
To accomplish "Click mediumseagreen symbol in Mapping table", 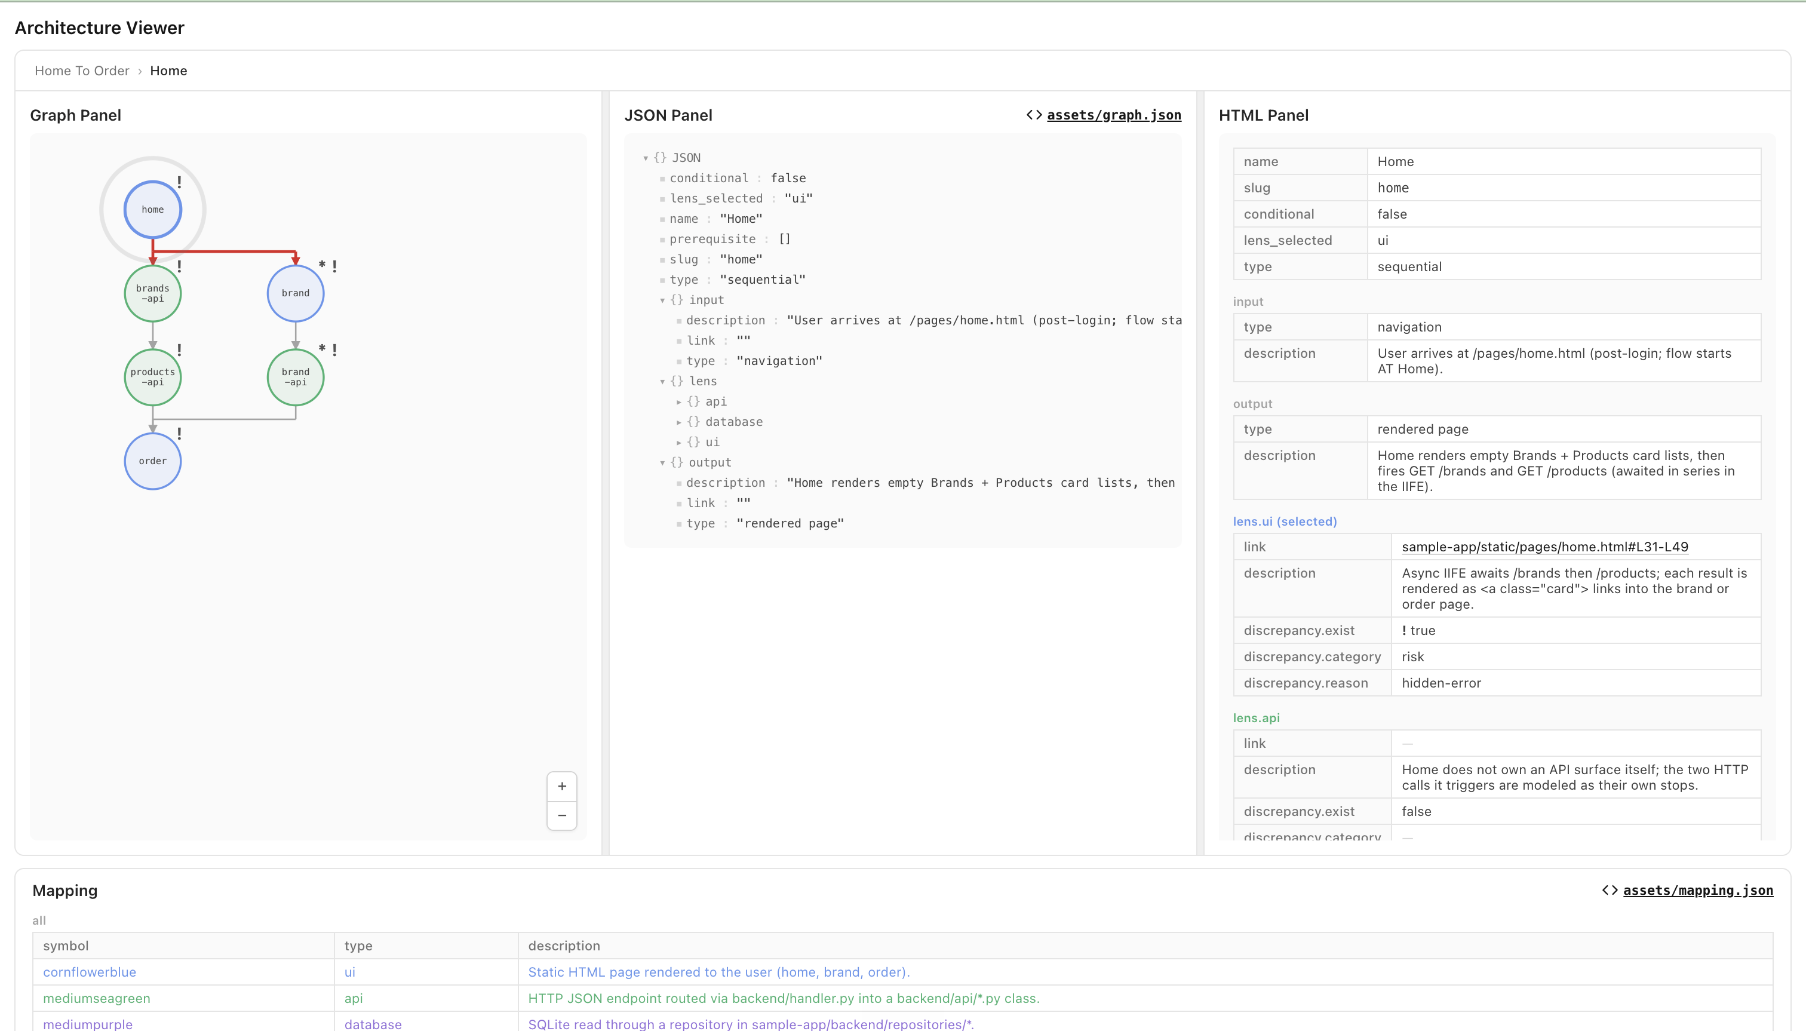I will click(96, 998).
